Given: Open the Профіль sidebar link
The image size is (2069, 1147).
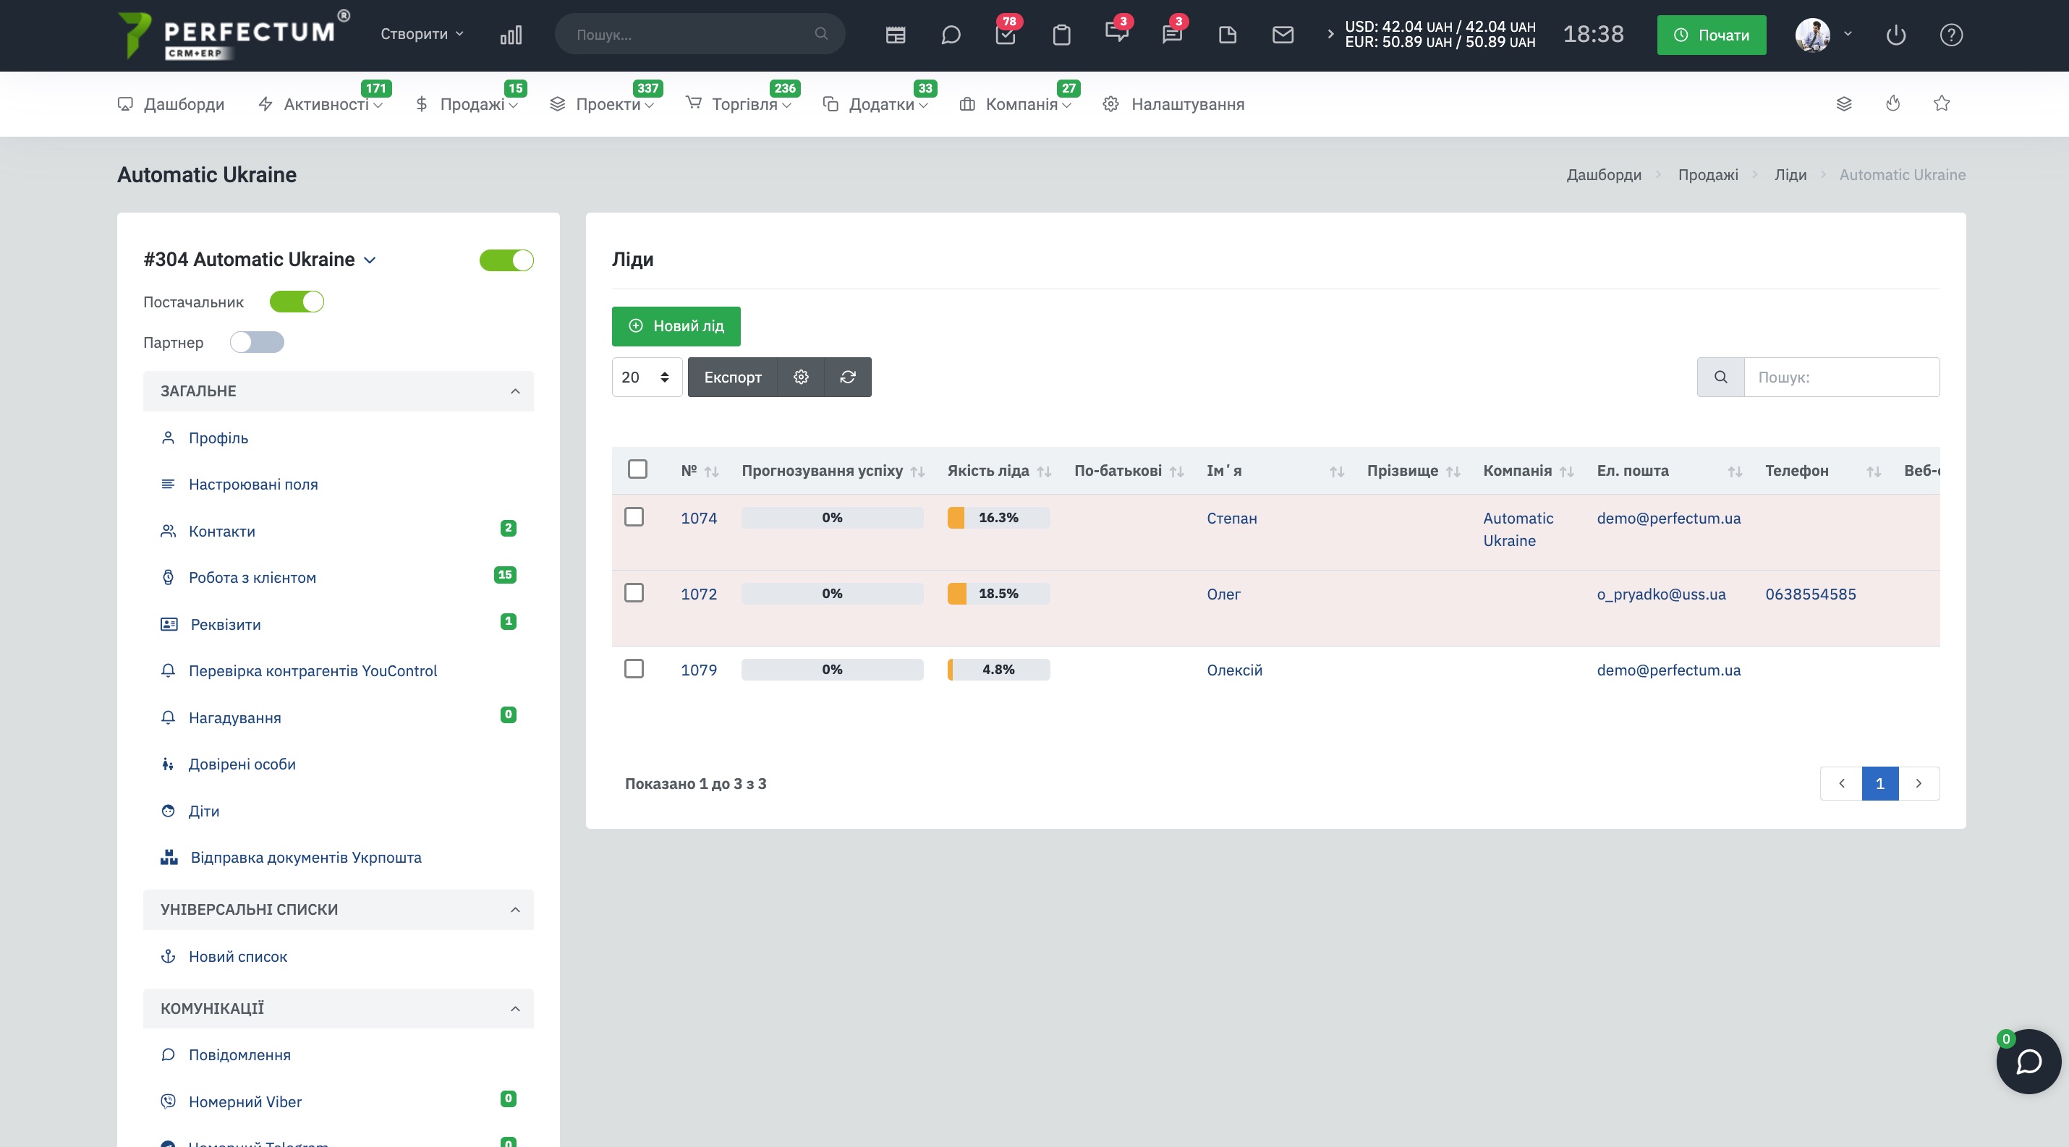Looking at the screenshot, I should [x=218, y=438].
